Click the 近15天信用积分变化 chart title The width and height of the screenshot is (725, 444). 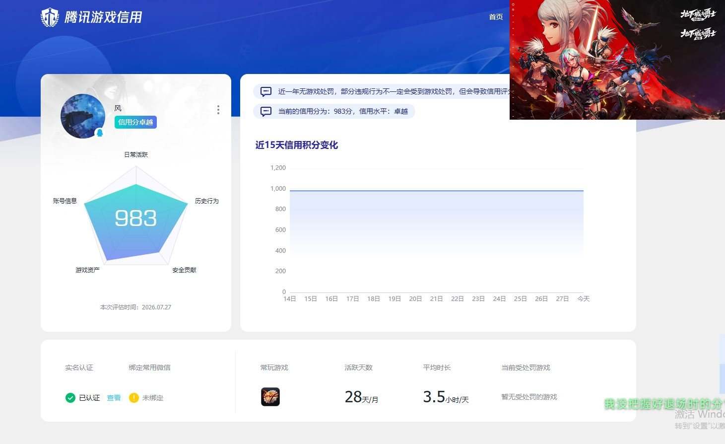[x=297, y=145]
